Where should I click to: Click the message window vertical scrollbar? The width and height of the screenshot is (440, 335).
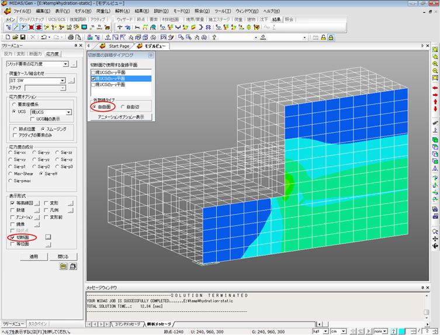click(x=427, y=306)
